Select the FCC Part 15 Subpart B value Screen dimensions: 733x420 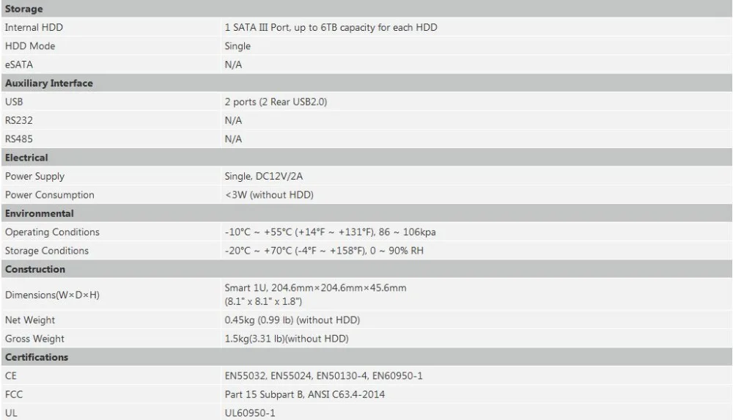(305, 394)
